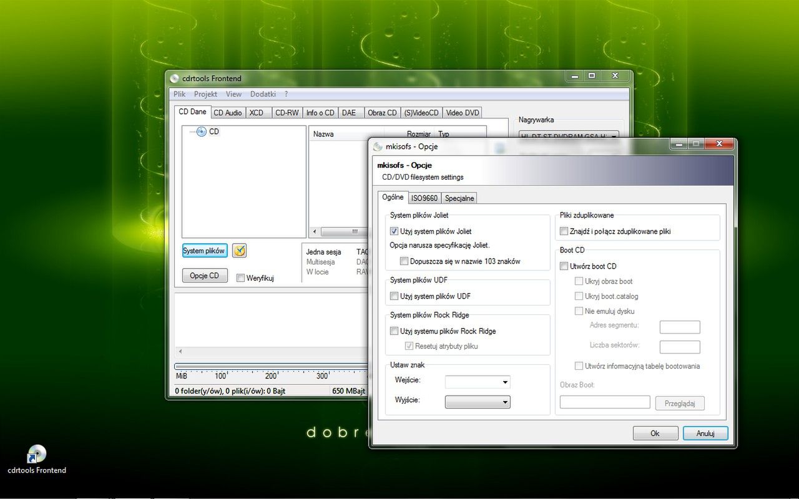Toggle Ukryj boot.catalog checkbox
Screen dimensions: 799x499
[x=579, y=296]
